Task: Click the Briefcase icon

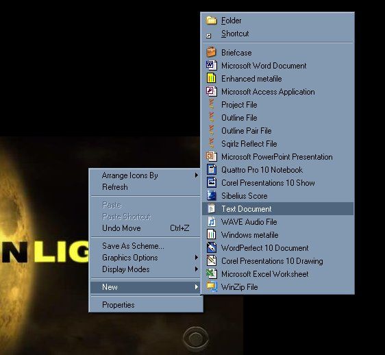Action: coord(212,52)
